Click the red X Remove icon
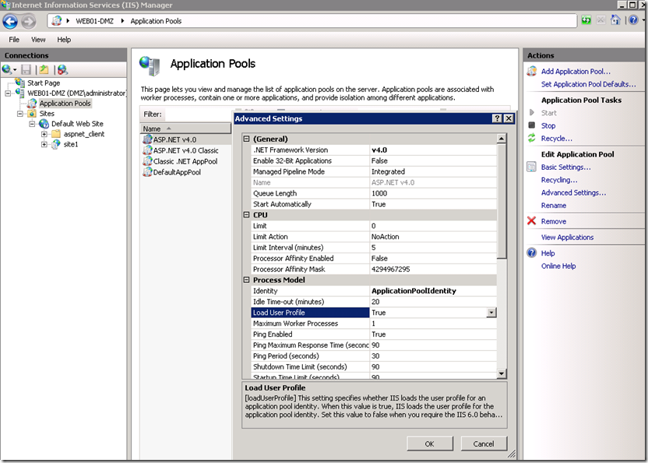The image size is (648, 463). point(532,221)
